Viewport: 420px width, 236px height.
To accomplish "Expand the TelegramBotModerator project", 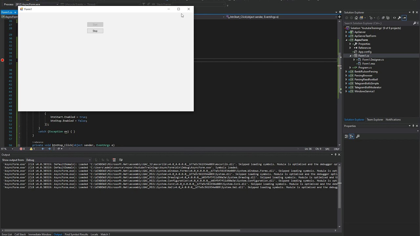I will 346,87.
